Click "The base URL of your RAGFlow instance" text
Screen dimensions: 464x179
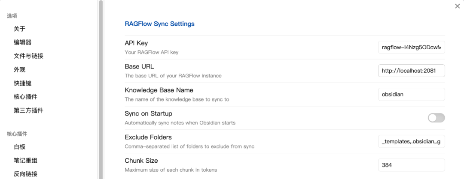tap(173, 76)
